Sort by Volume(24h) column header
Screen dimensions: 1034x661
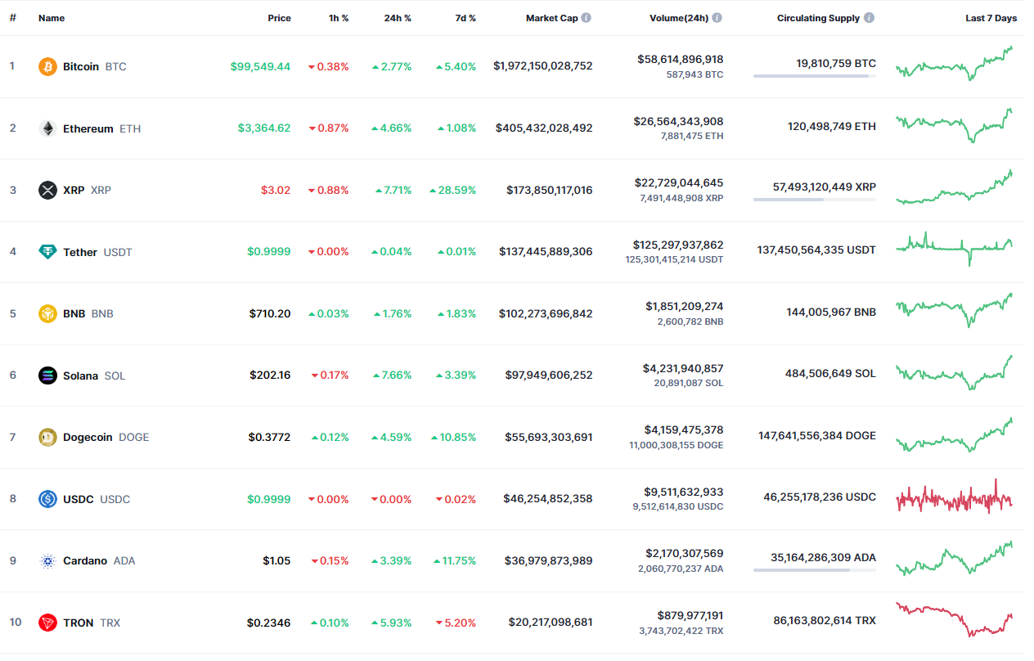(x=679, y=18)
